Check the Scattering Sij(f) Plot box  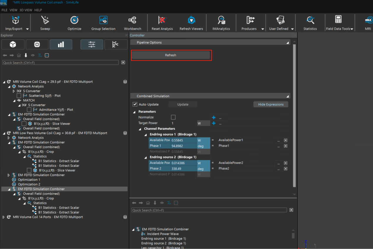pyautogui.click(x=19, y=96)
